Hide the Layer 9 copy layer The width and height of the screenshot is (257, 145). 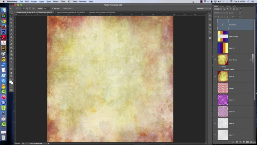click(215, 60)
